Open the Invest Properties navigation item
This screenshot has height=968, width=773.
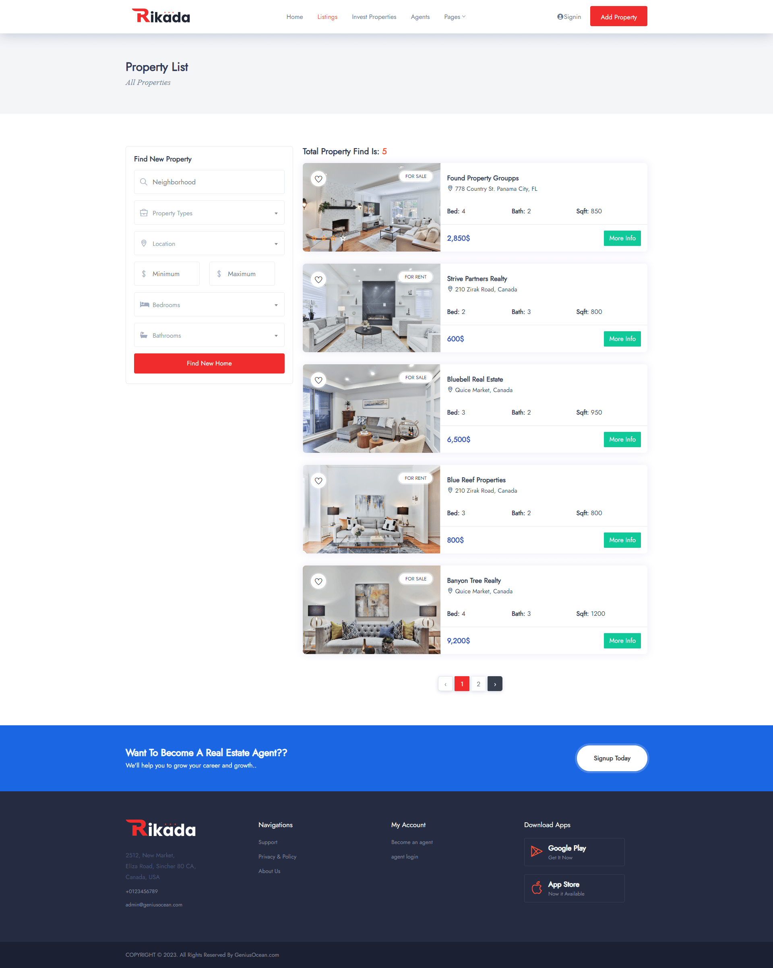click(374, 17)
